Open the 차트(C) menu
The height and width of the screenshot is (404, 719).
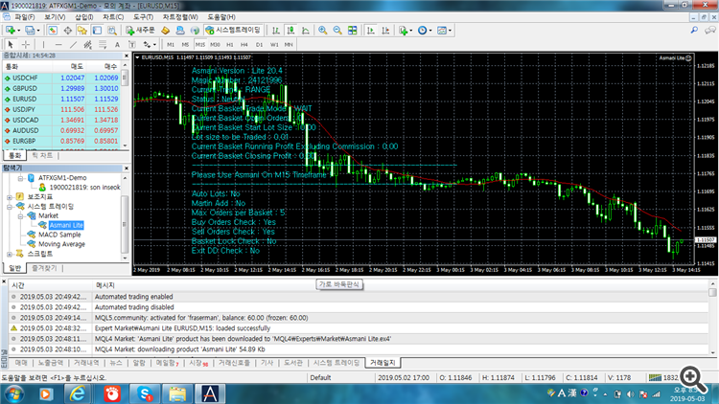[x=113, y=17]
